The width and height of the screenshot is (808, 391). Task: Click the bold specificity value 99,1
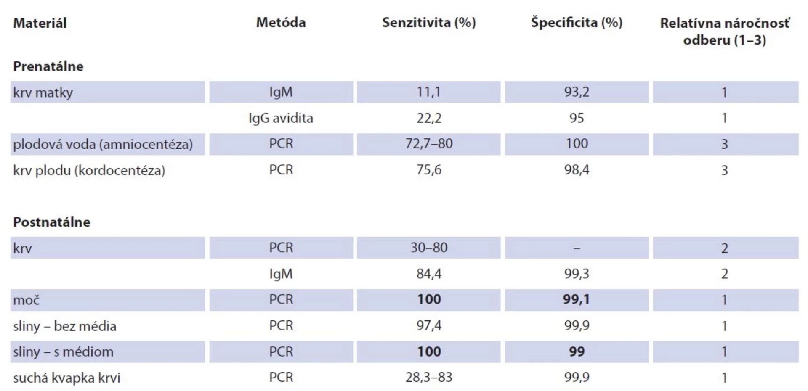click(x=577, y=299)
